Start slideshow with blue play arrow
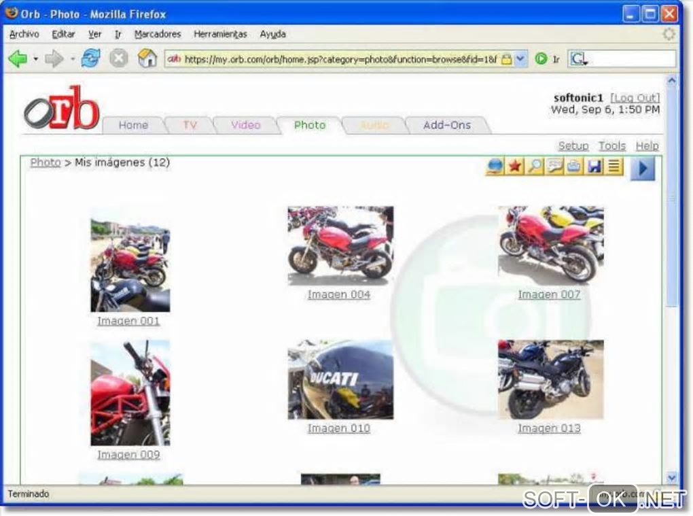Viewport: 693px width, 516px height. [643, 169]
